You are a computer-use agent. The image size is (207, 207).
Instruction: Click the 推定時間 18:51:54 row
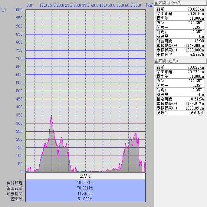coord(180,99)
